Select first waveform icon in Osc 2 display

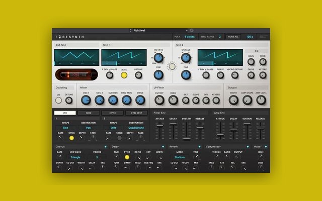[x=203, y=64]
